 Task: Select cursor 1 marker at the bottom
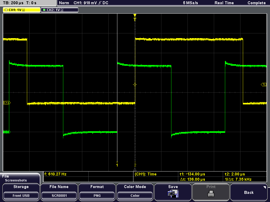(117, 165)
